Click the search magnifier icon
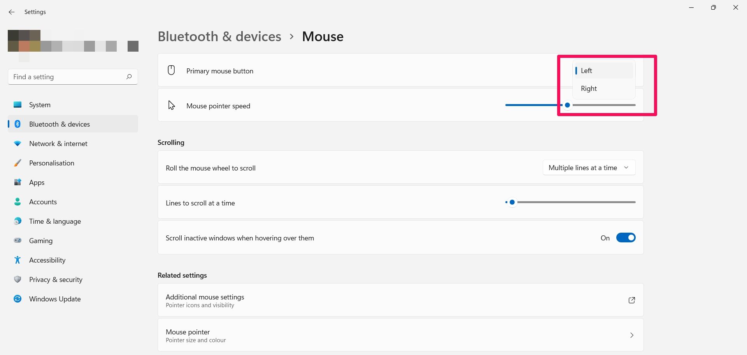Screen dimensions: 747x355 (x=129, y=77)
